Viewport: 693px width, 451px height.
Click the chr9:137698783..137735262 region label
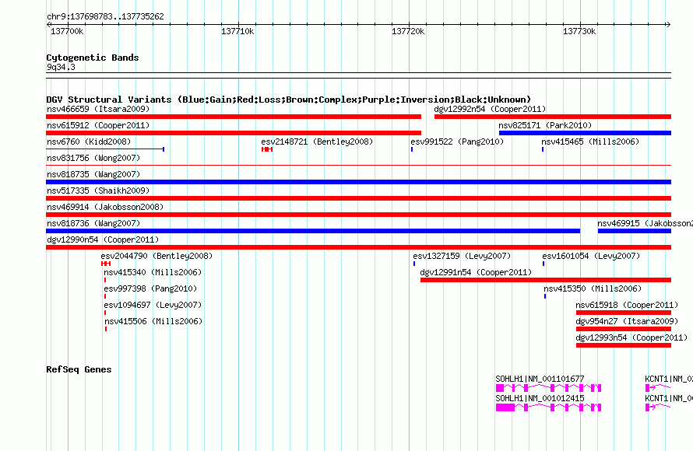[x=105, y=17]
